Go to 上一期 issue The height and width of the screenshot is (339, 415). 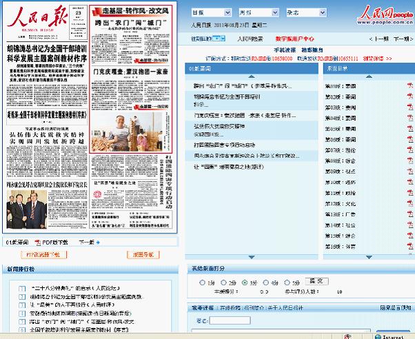pos(379,39)
